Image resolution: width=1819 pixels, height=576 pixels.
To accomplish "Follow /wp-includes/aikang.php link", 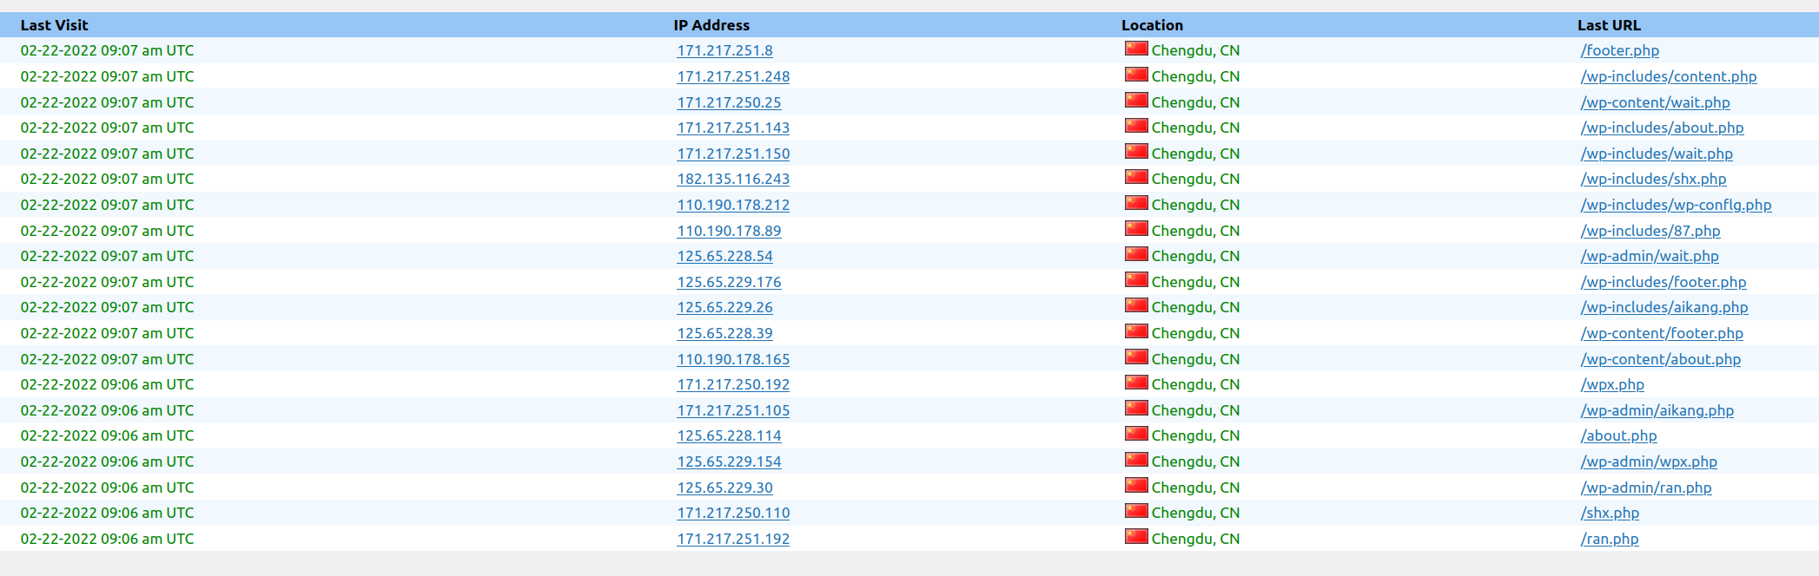I will 1664,307.
